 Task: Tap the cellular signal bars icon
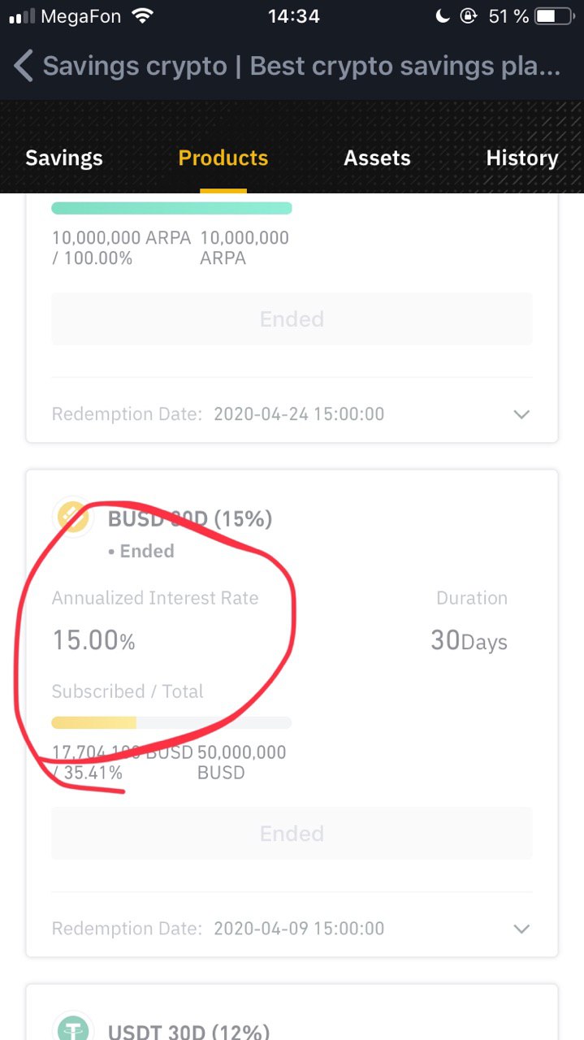pos(21,16)
